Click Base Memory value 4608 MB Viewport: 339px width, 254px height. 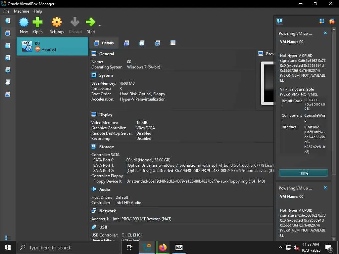127,83
